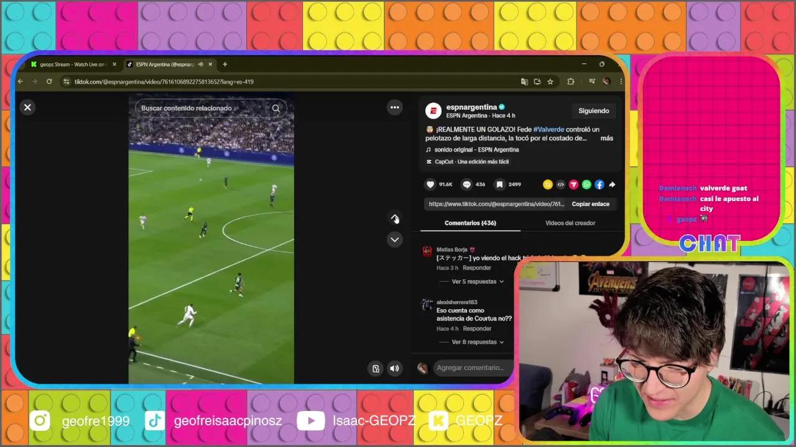The image size is (796, 447).
Task: Click the geofreisaacpinosz TikTok handle
Action: coord(228,421)
